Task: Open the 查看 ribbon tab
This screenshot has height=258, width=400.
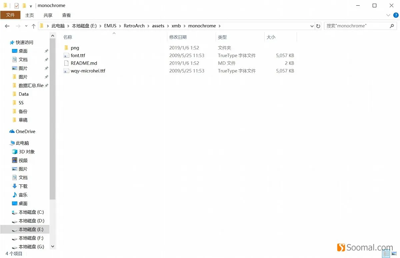Action: coord(66,15)
